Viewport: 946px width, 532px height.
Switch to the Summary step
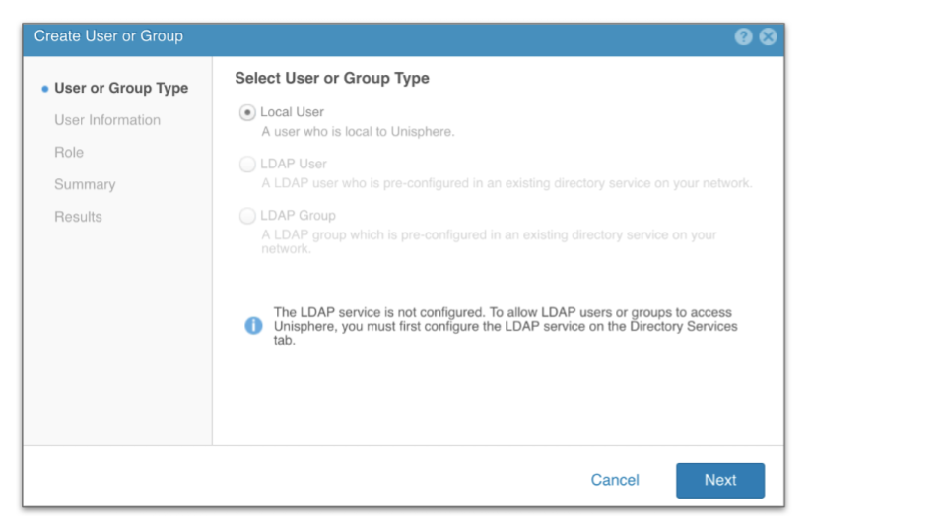[x=85, y=184]
